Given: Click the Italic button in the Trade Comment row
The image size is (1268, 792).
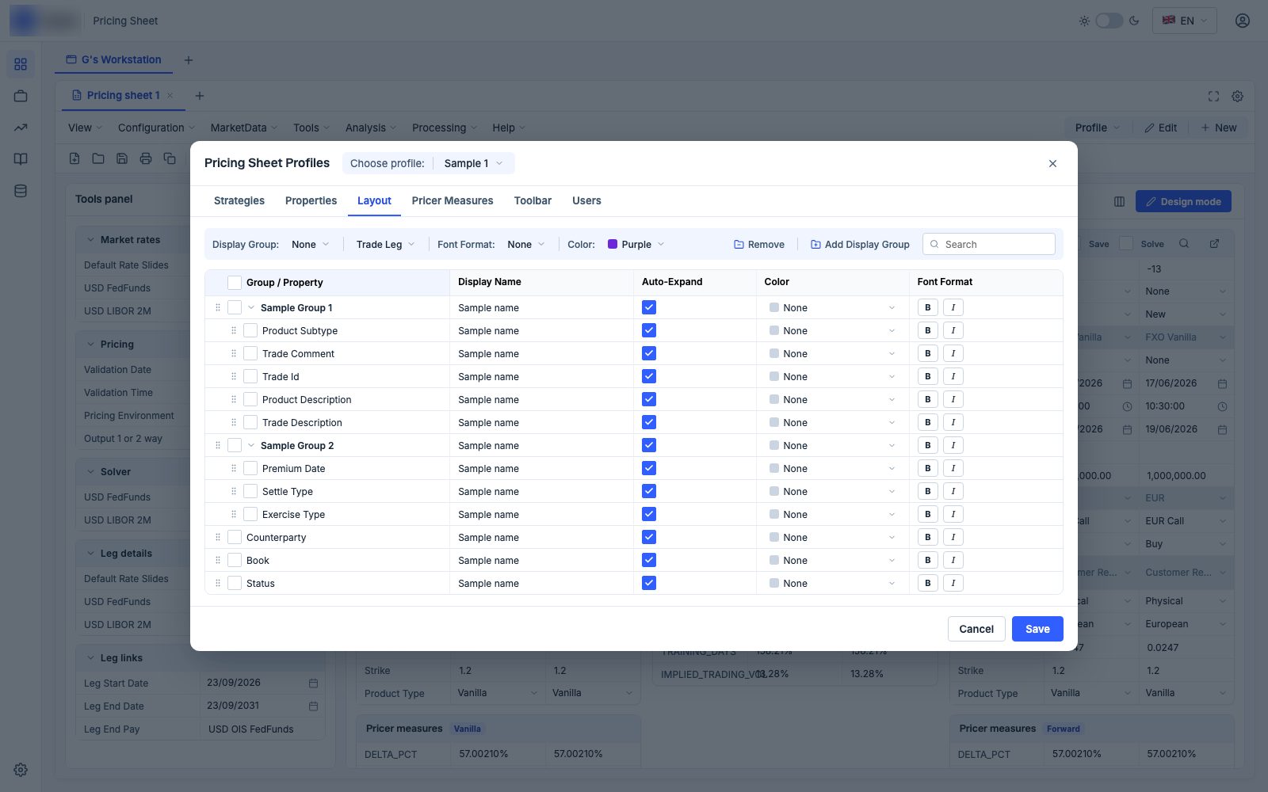Looking at the screenshot, I should tap(953, 353).
